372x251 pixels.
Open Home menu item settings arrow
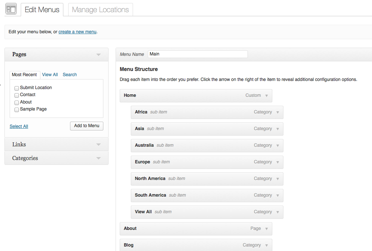click(266, 96)
